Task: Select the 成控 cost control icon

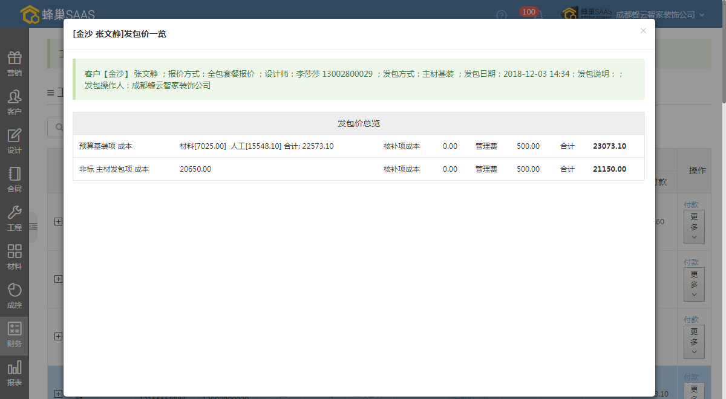Action: tap(15, 296)
